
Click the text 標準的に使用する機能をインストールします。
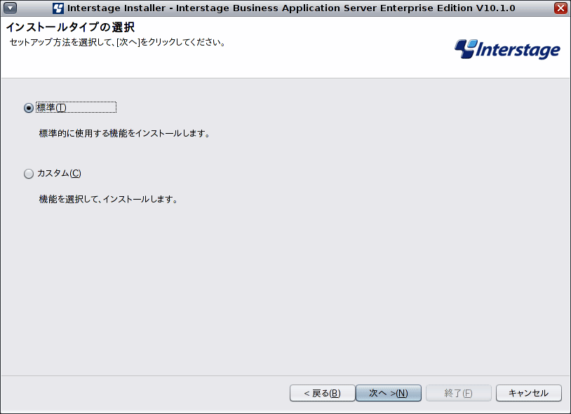click(125, 134)
